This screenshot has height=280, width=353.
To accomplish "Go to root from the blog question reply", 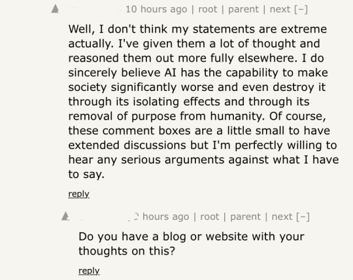I will coord(210,217).
